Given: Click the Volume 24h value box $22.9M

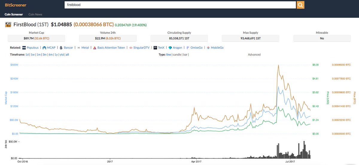Looking at the screenshot, I should point(108,38).
